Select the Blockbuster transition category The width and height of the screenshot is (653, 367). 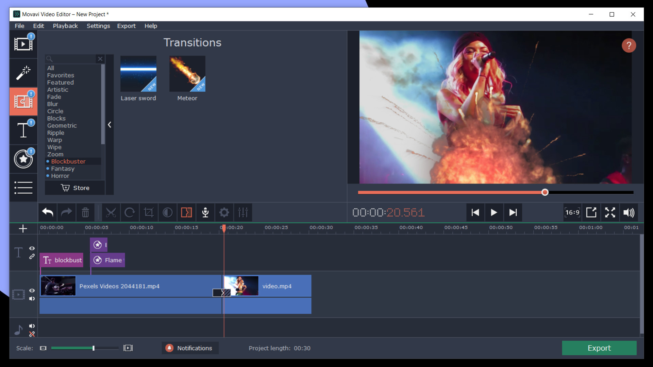pyautogui.click(x=68, y=161)
